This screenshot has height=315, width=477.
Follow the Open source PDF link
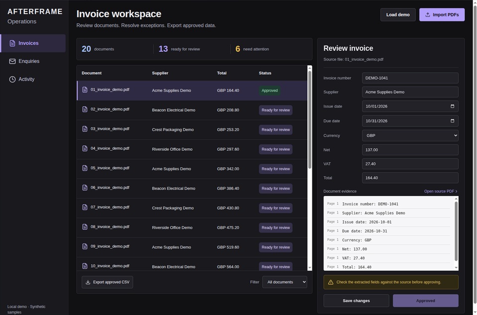pyautogui.click(x=441, y=191)
